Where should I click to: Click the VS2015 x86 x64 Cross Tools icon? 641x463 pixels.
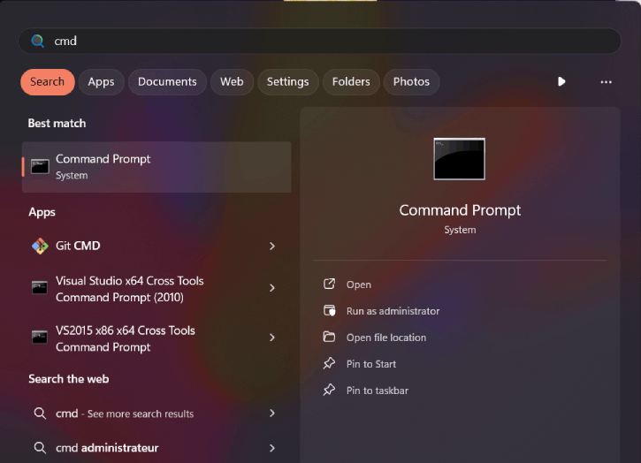[x=40, y=338]
